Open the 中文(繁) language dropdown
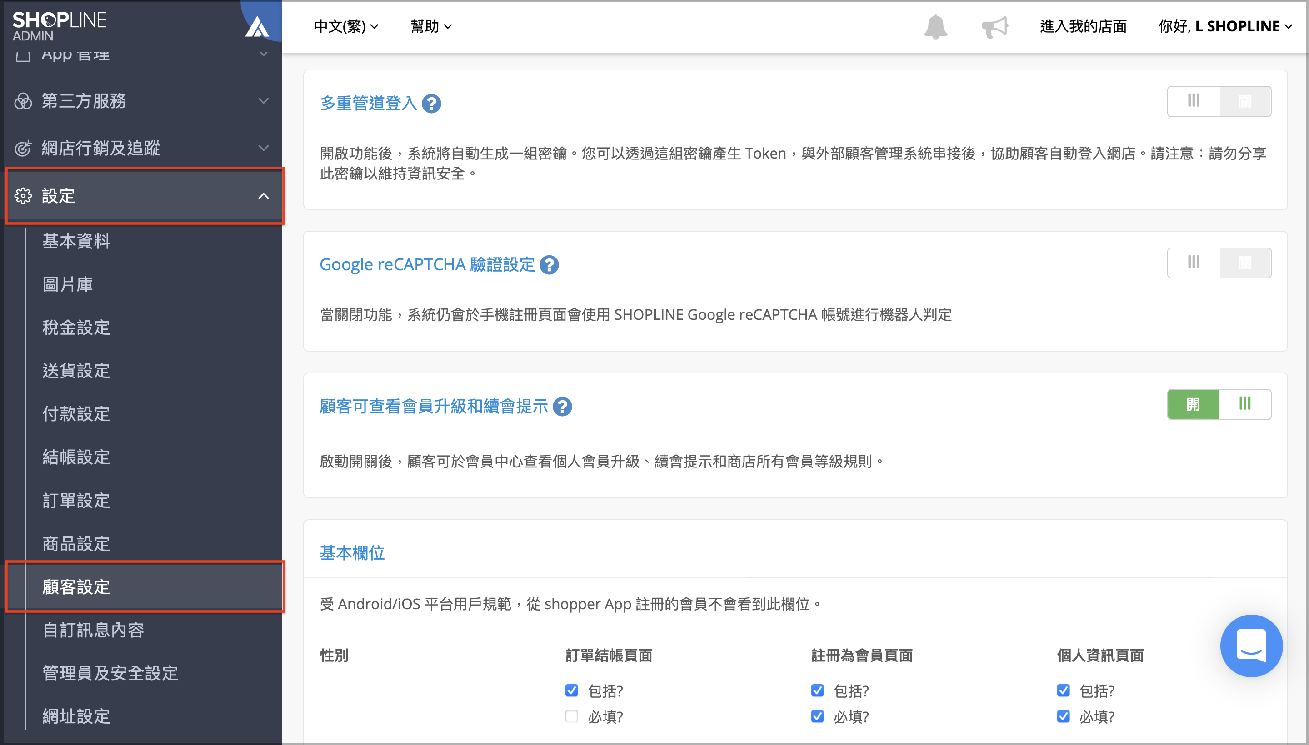The image size is (1309, 745). pos(345,26)
